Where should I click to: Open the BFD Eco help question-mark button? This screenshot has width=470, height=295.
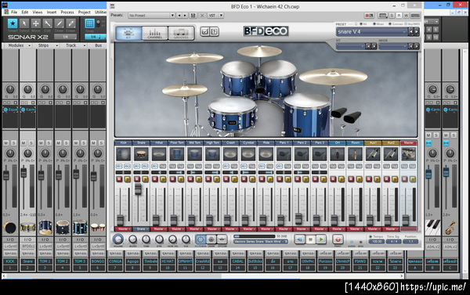(x=215, y=31)
